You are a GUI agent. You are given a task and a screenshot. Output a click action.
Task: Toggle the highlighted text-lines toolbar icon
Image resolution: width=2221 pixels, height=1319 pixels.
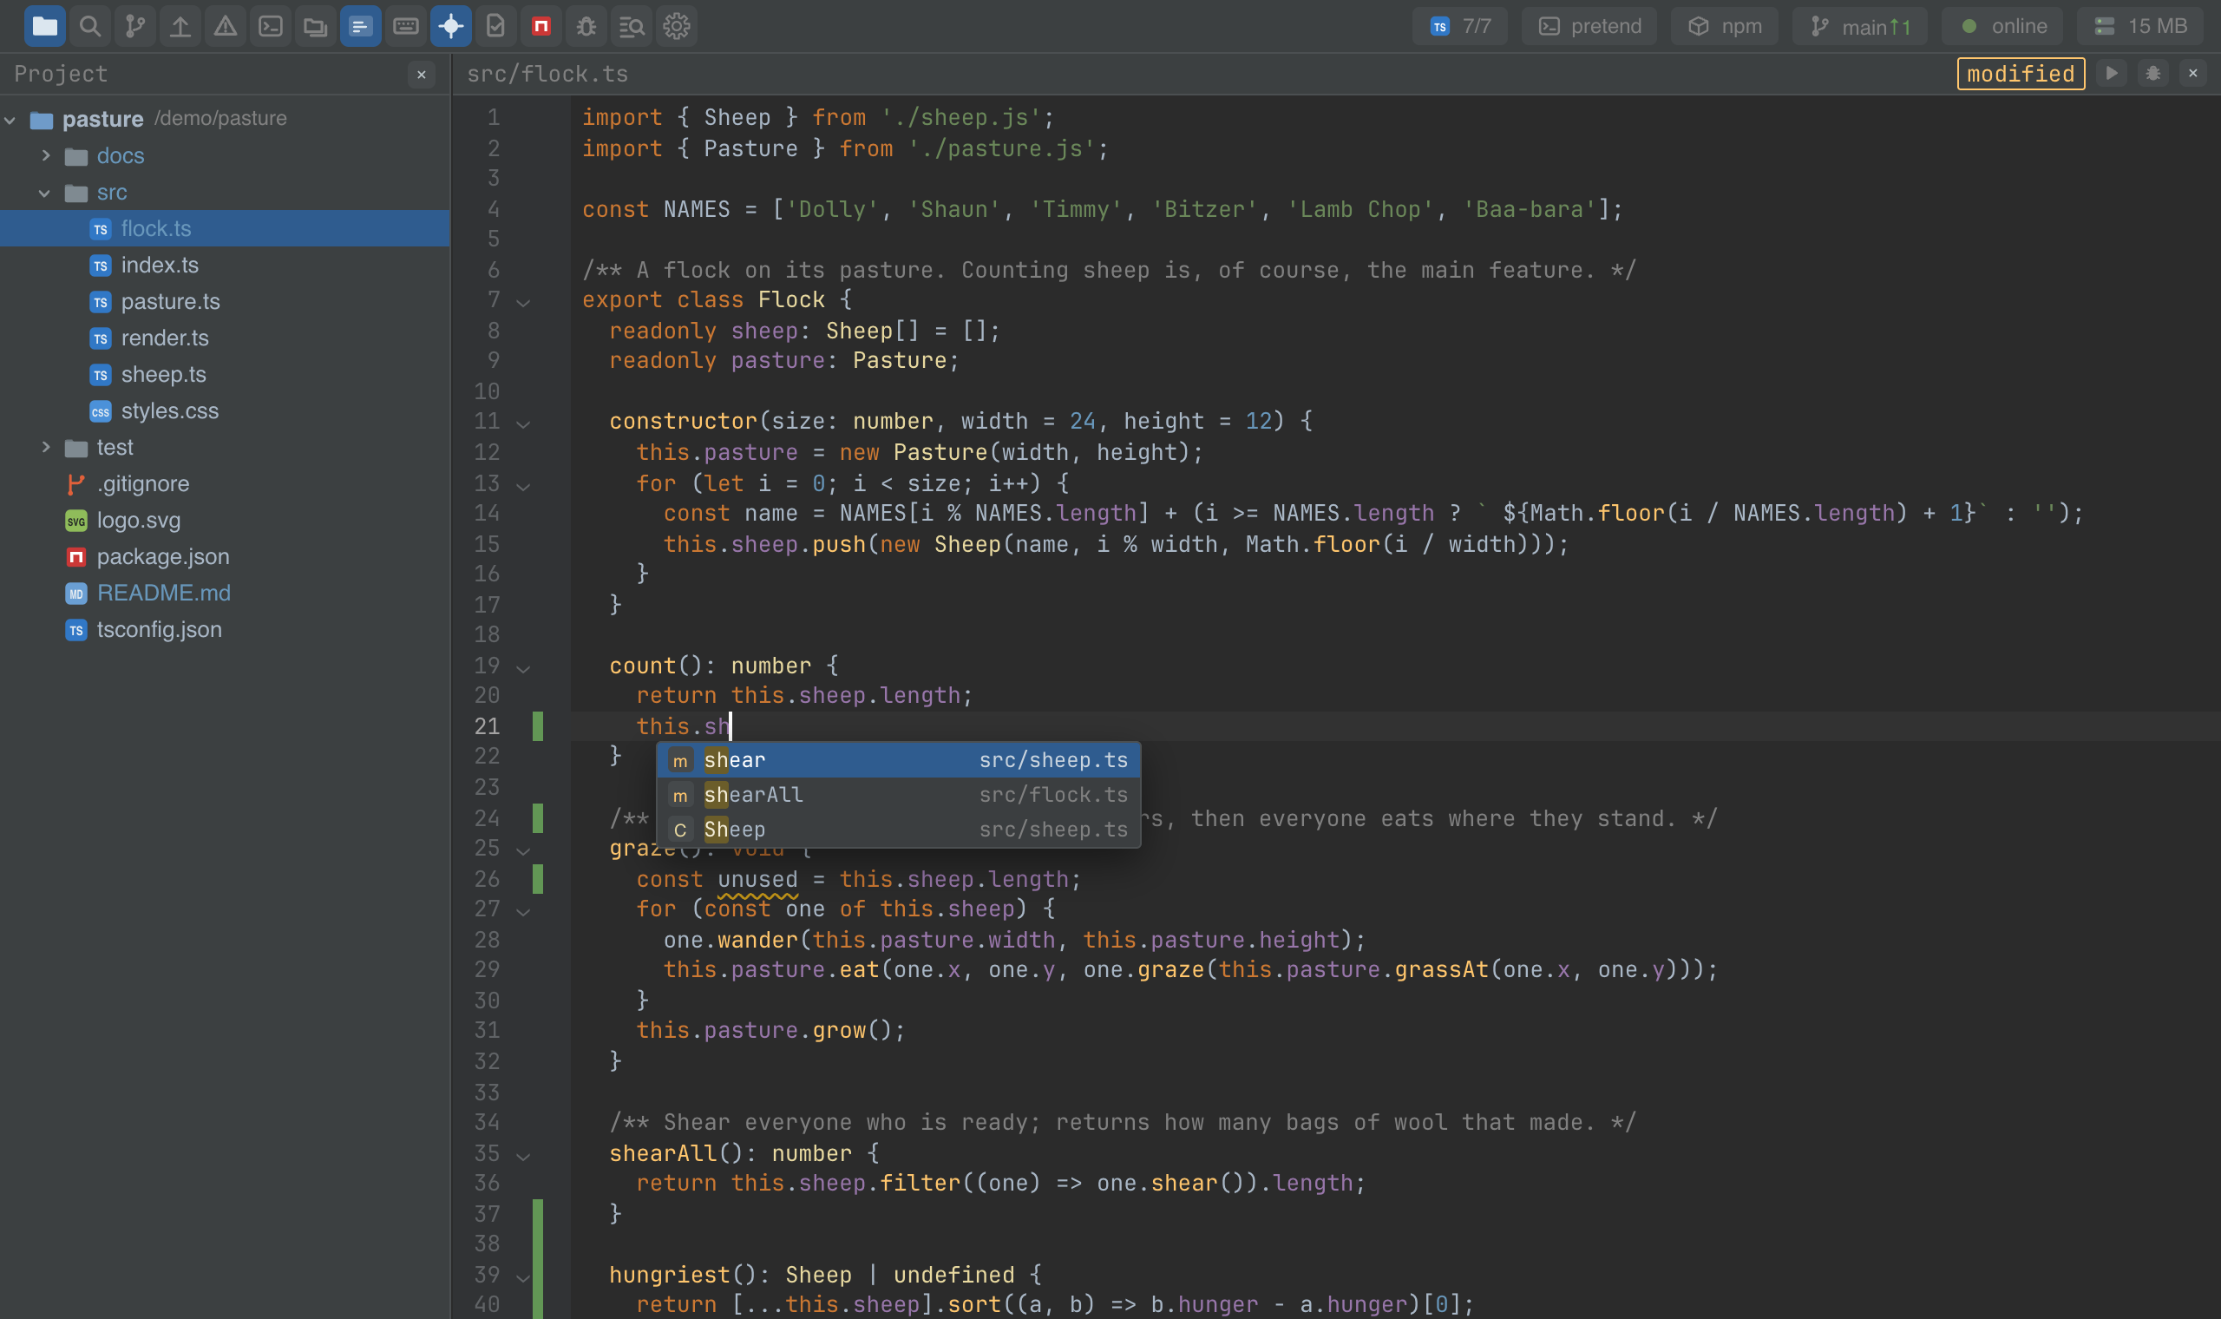tap(361, 26)
